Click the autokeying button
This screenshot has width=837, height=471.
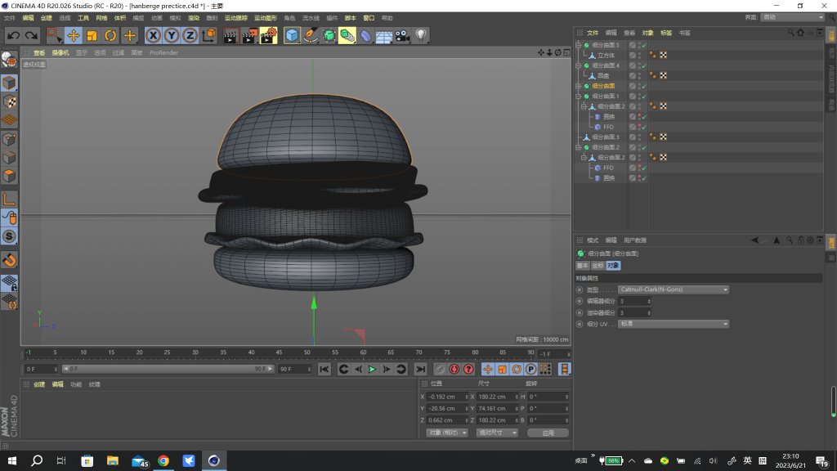pos(454,370)
